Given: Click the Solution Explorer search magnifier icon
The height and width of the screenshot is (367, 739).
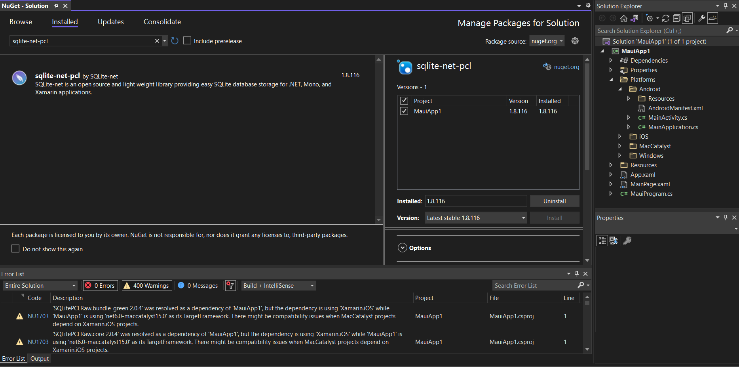Looking at the screenshot, I should click(x=730, y=31).
